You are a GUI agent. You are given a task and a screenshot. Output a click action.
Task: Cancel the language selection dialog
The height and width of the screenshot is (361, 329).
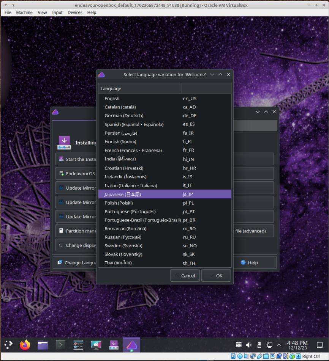(x=185, y=276)
